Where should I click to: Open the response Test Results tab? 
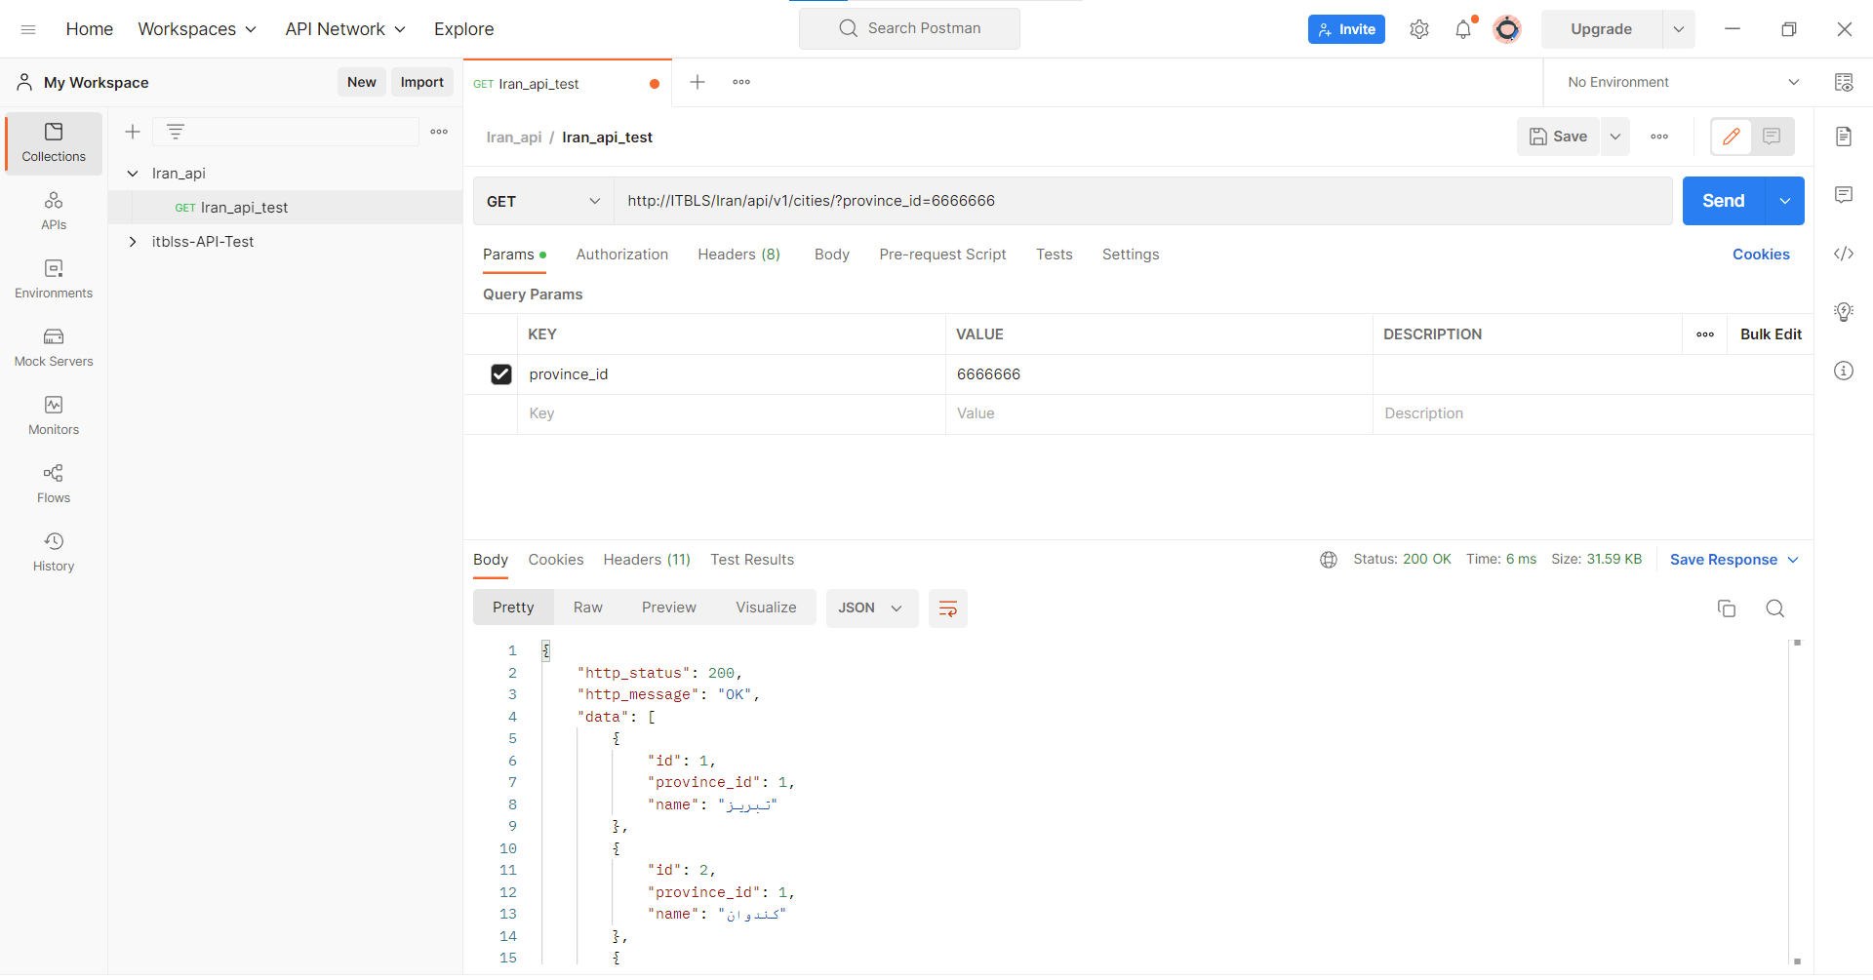752,560
